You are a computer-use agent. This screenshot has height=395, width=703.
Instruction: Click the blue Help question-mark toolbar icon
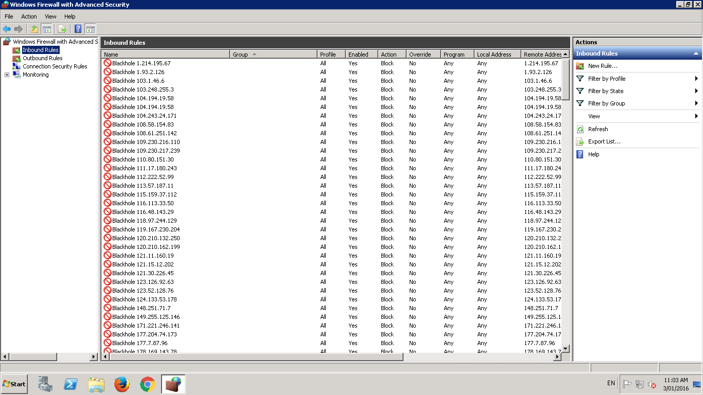78,29
